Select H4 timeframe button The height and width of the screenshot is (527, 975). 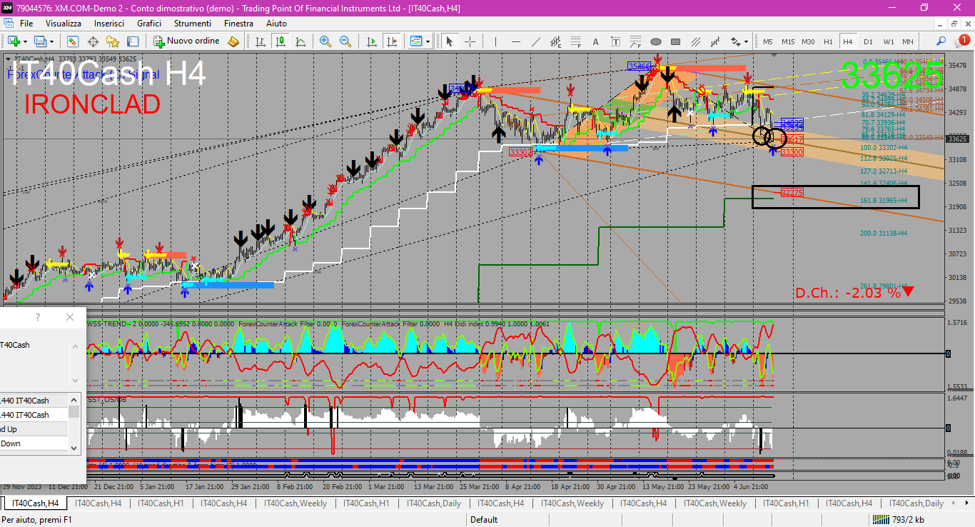point(848,41)
